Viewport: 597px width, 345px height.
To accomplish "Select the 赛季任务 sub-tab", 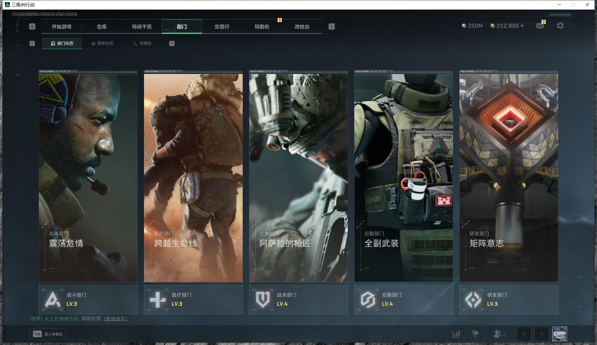I will pos(102,43).
